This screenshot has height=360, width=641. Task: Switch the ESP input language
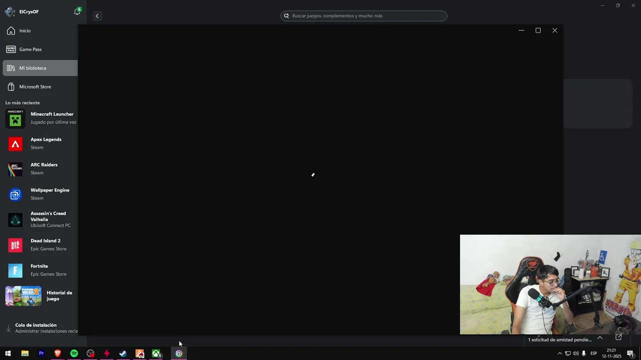(593, 353)
